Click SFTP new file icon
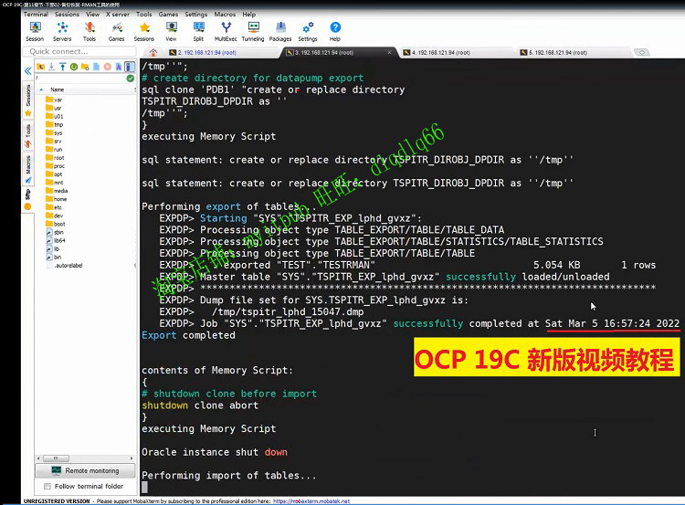 [96, 67]
